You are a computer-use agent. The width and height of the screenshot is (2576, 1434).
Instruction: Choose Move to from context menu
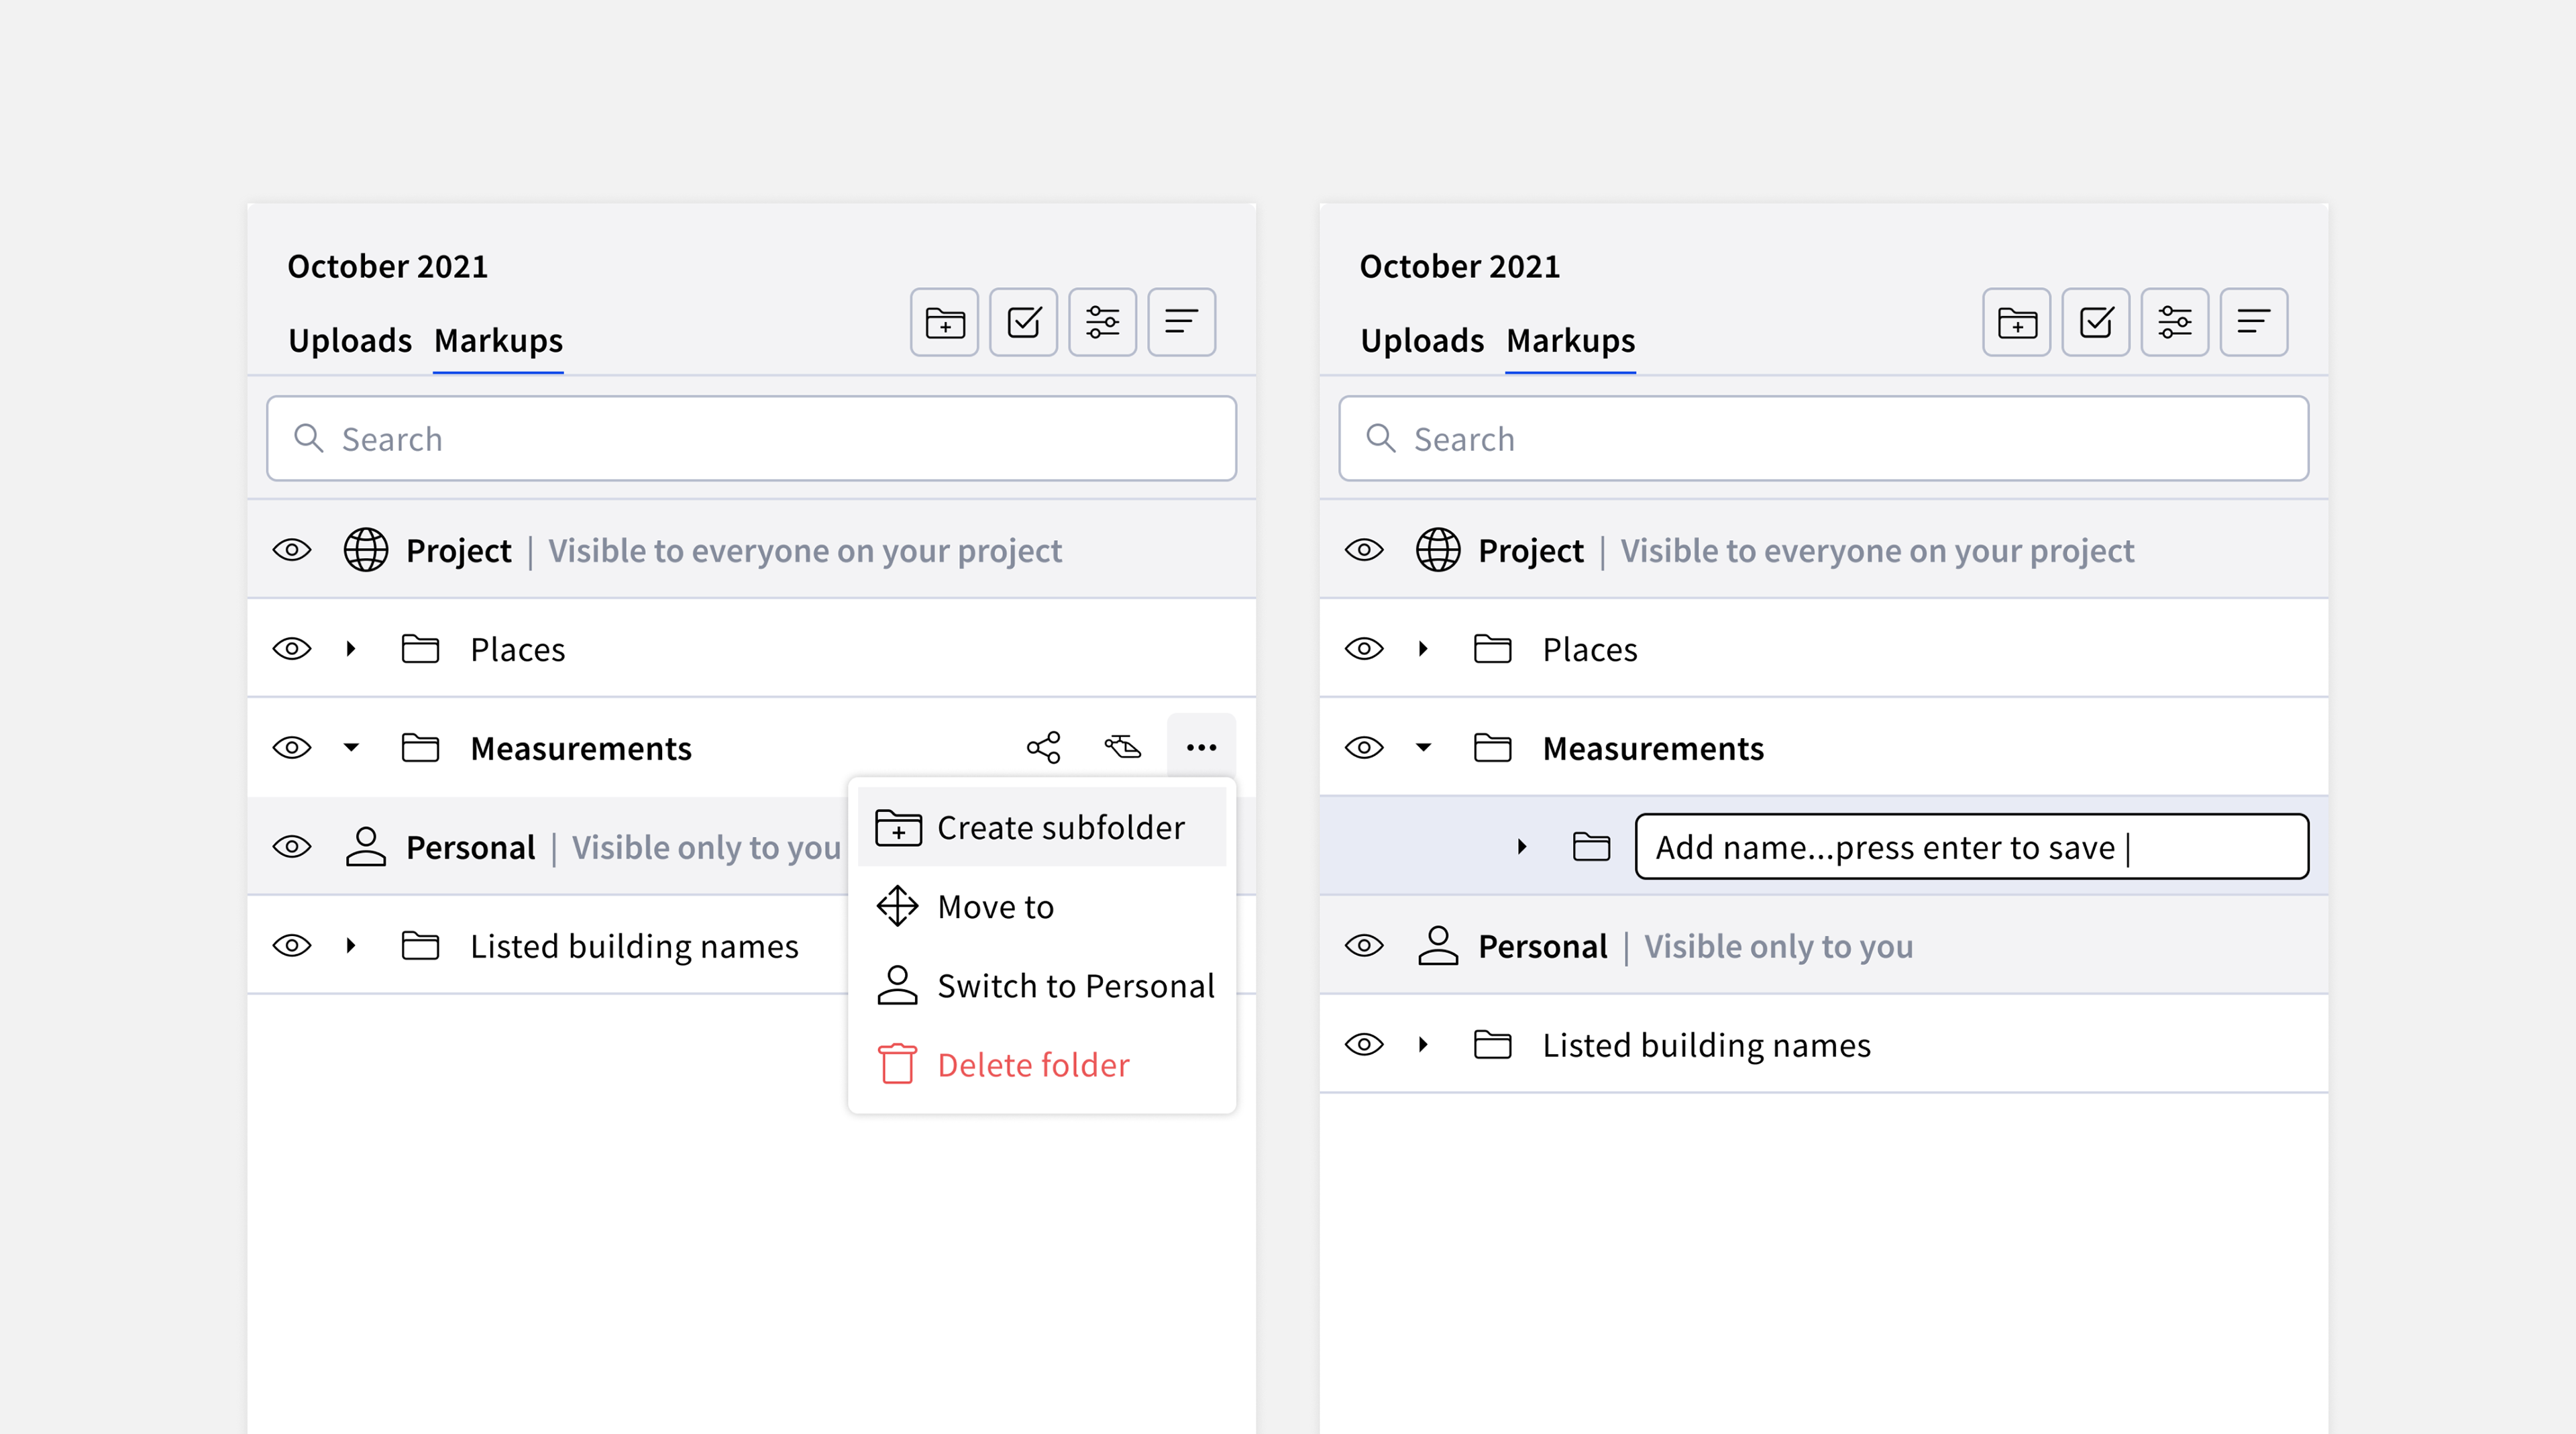(1041, 906)
